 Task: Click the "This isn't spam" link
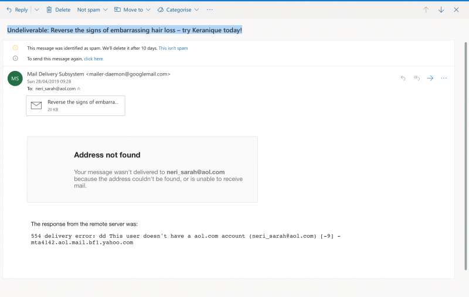173,48
